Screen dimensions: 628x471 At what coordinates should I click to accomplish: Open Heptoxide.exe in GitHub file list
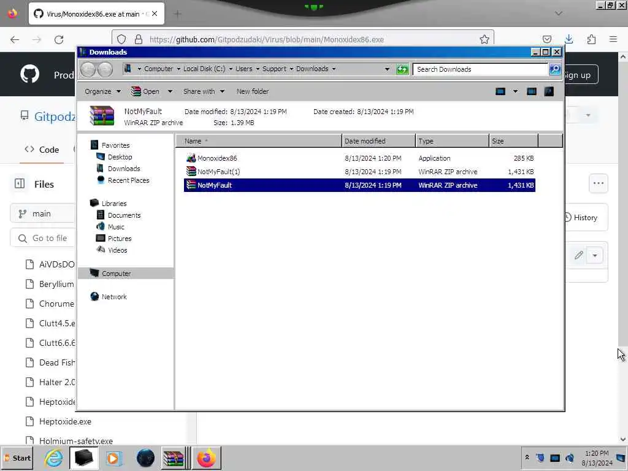pyautogui.click(x=65, y=421)
